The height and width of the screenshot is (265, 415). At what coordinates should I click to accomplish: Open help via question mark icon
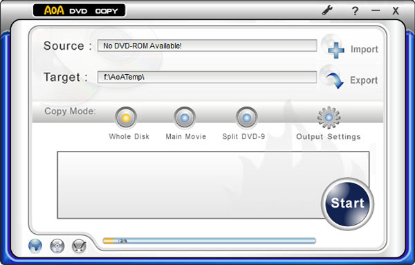tap(355, 11)
